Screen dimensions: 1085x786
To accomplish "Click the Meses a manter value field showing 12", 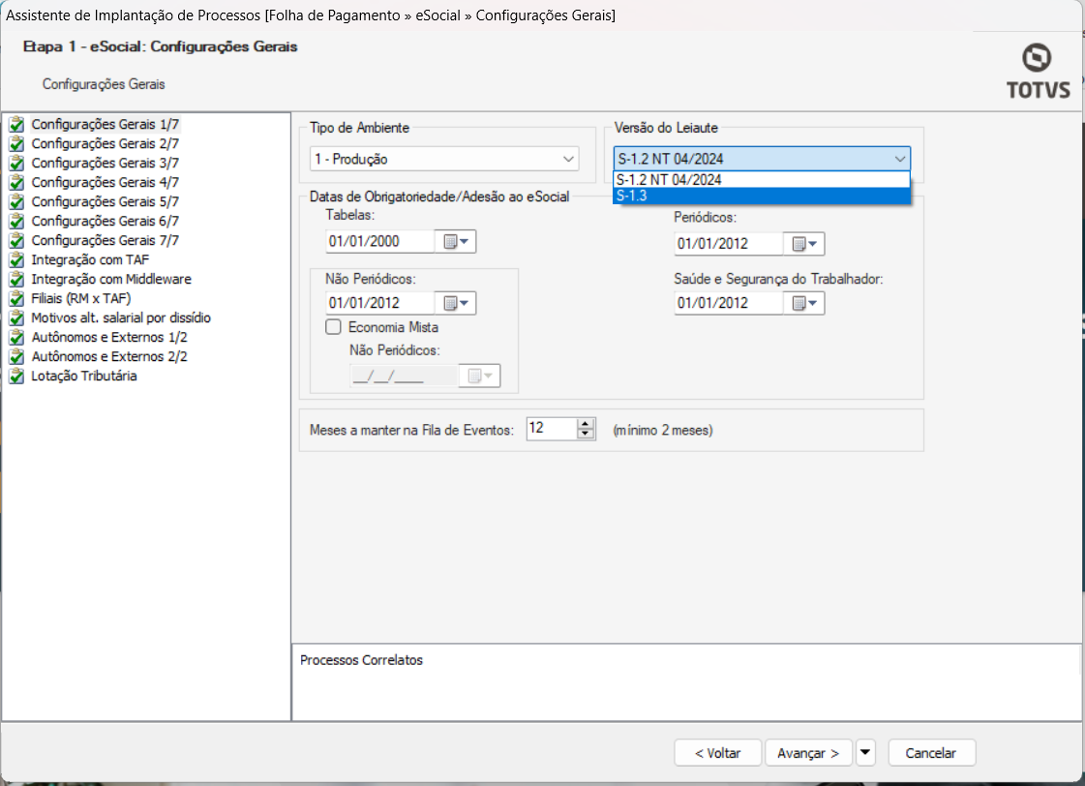I will tap(552, 428).
